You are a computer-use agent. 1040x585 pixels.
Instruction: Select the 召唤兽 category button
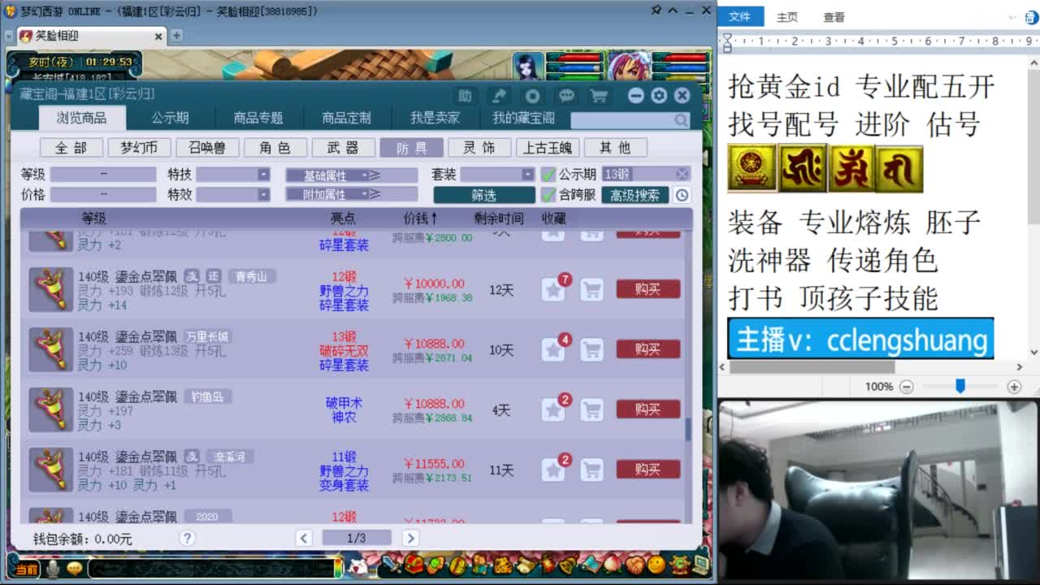(207, 148)
